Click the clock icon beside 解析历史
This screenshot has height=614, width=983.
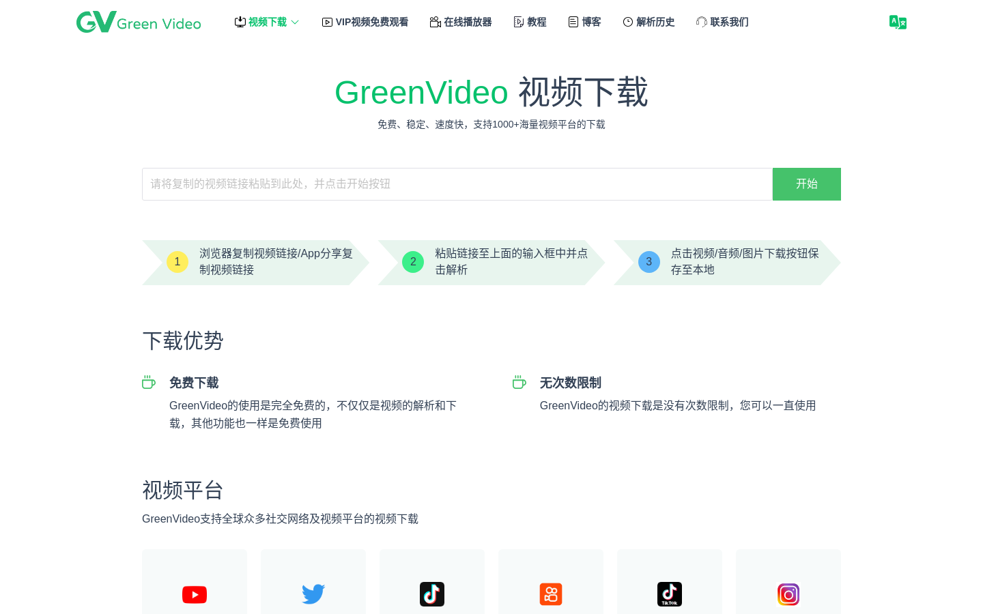(x=628, y=22)
